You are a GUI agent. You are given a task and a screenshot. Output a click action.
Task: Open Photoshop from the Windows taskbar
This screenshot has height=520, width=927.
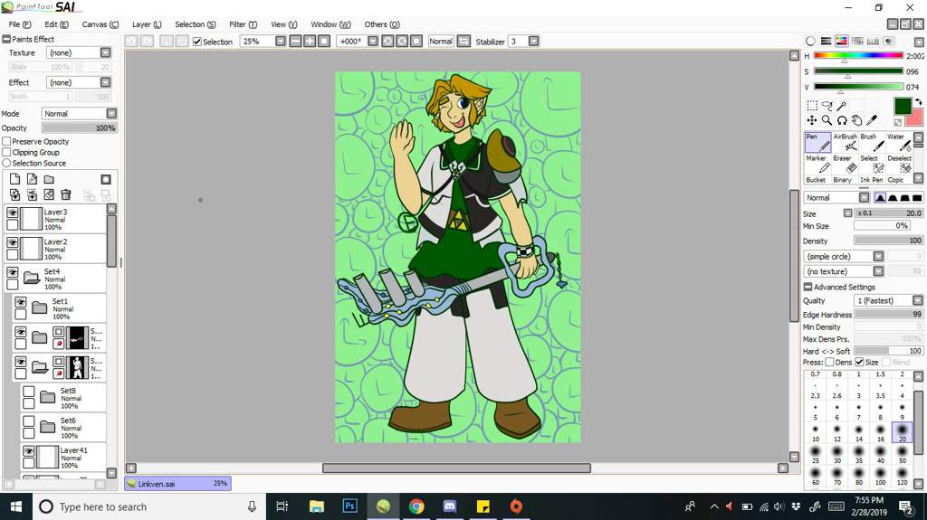(350, 506)
